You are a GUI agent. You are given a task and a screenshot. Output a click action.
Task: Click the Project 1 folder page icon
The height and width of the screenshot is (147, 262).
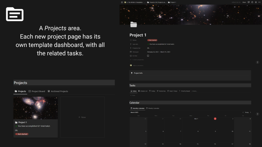[133, 24]
